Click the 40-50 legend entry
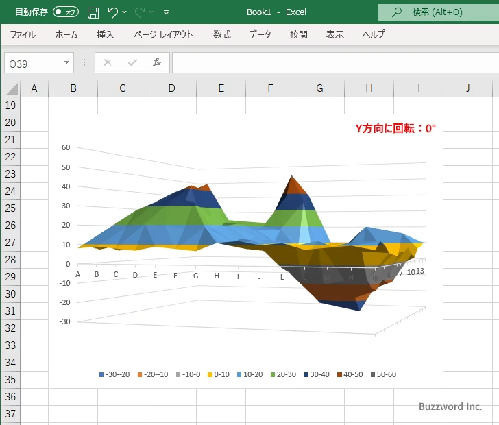499x425 pixels. (350, 374)
